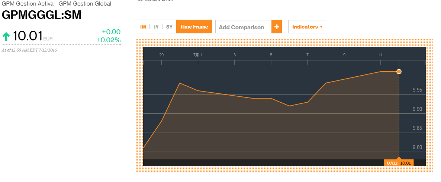Click the 9.95 y-axis label
Image resolution: width=441 pixels, height=182 pixels.
(x=417, y=90)
